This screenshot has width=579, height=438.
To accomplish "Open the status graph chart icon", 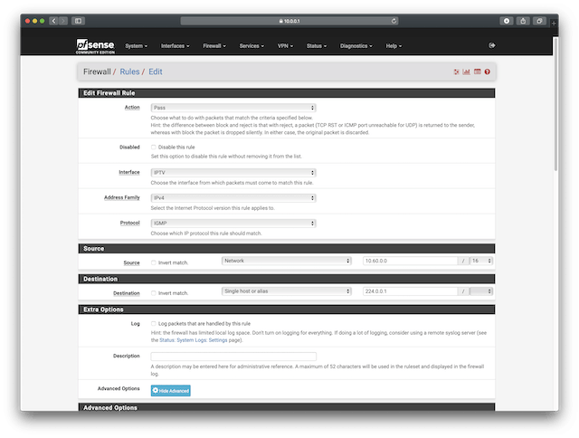I will pos(467,71).
